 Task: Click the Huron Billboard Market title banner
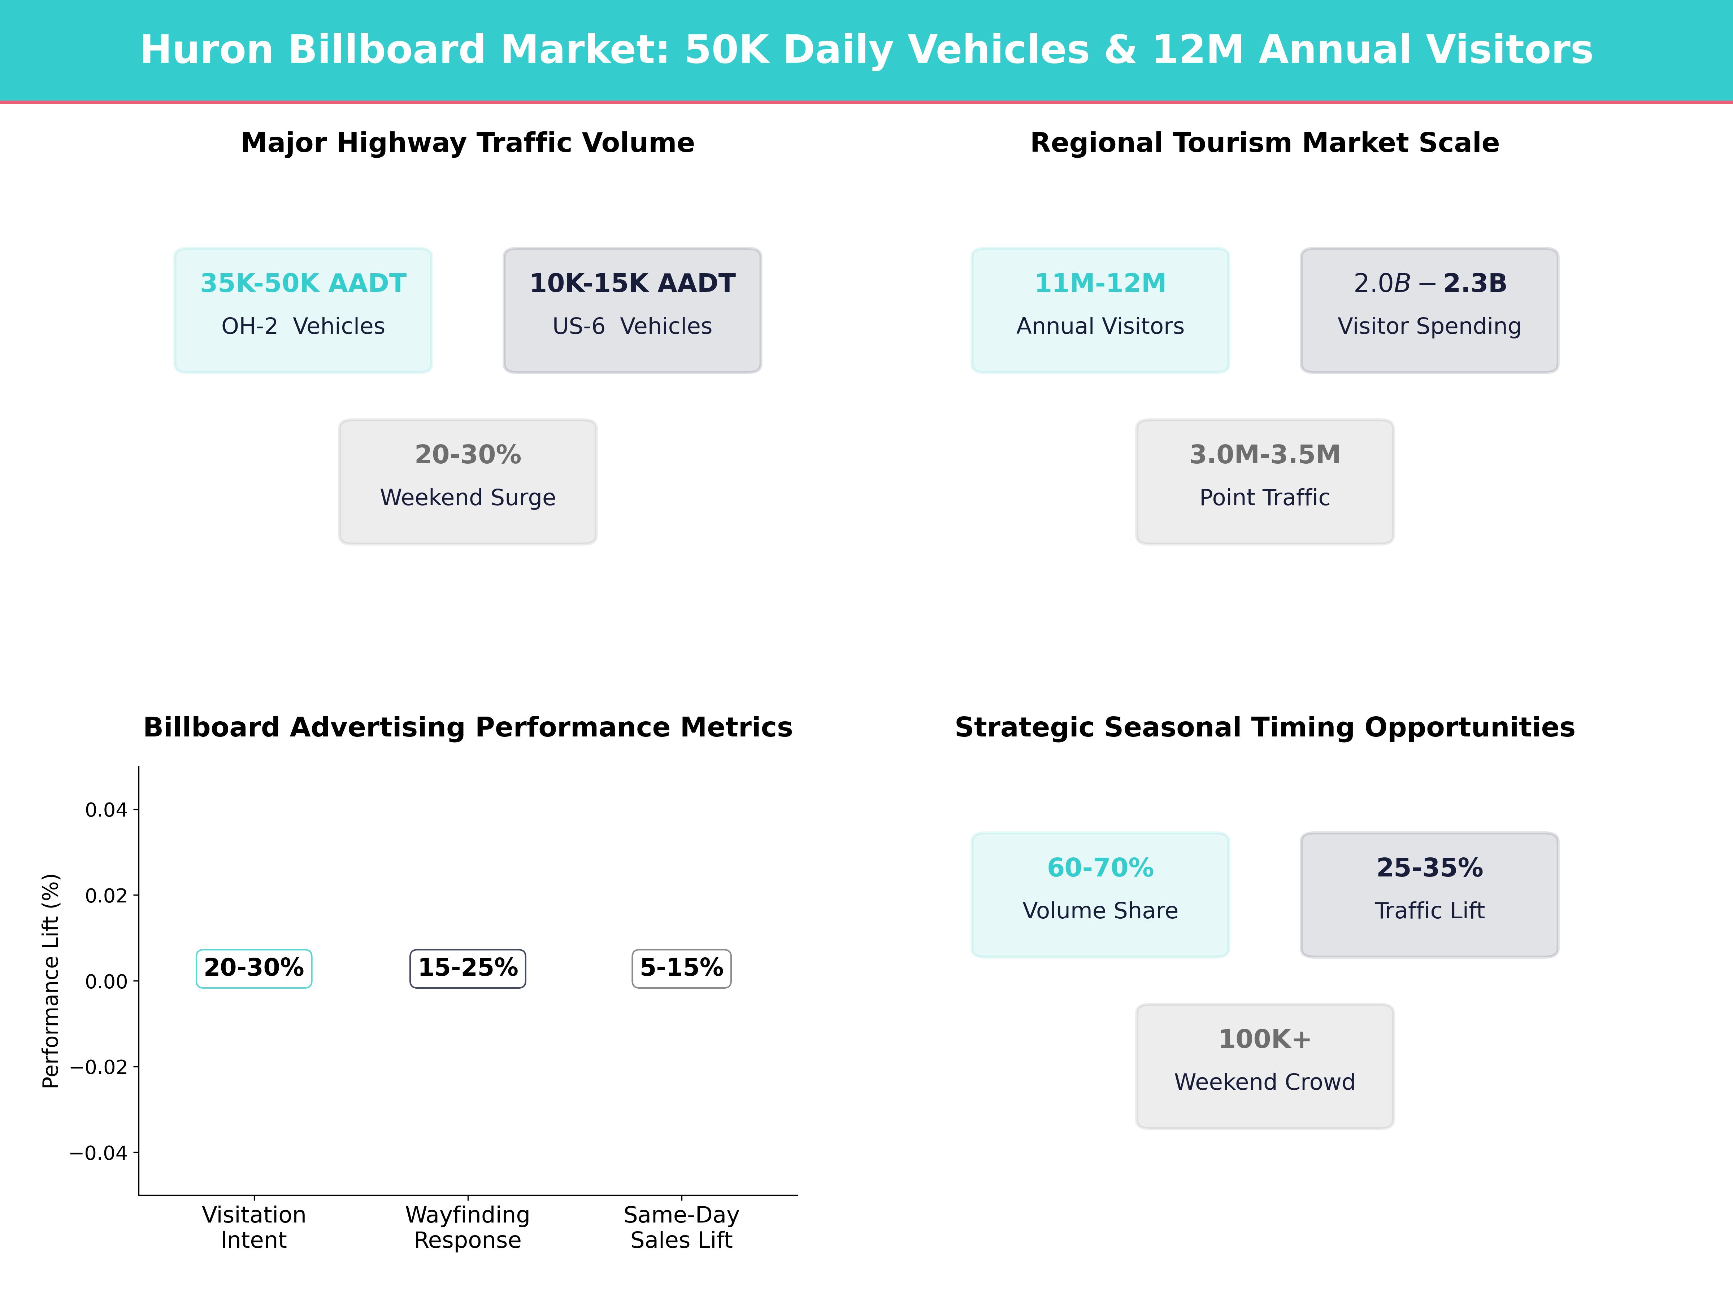tap(866, 49)
